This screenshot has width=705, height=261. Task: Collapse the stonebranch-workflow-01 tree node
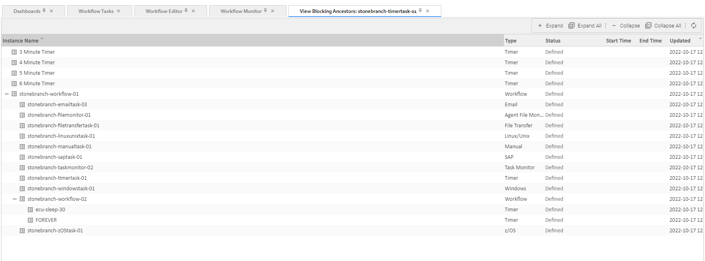pyautogui.click(x=6, y=94)
